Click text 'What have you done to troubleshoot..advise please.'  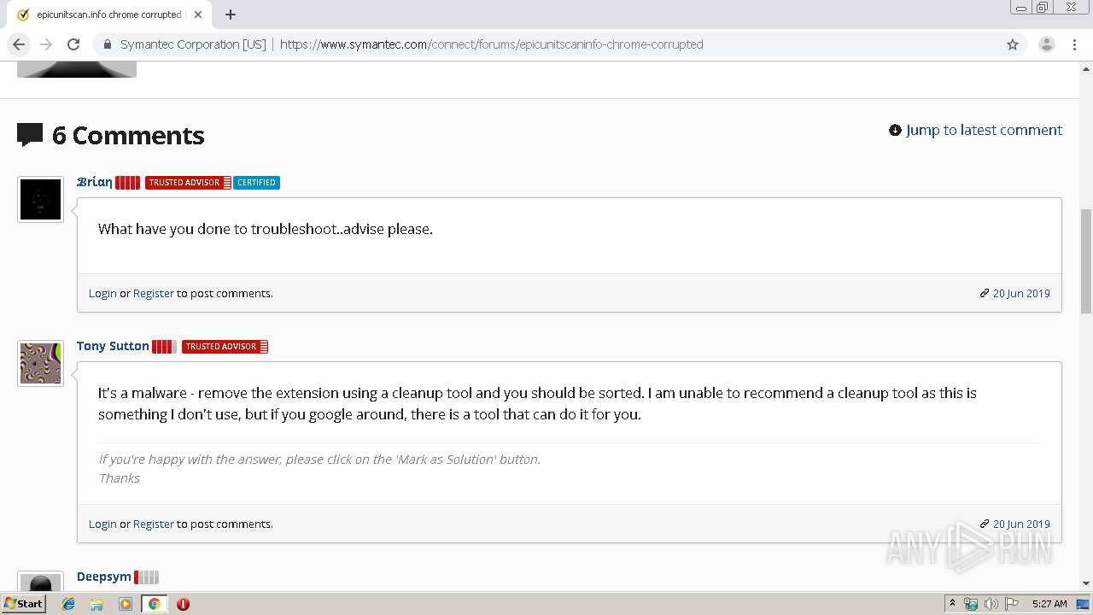(x=266, y=229)
